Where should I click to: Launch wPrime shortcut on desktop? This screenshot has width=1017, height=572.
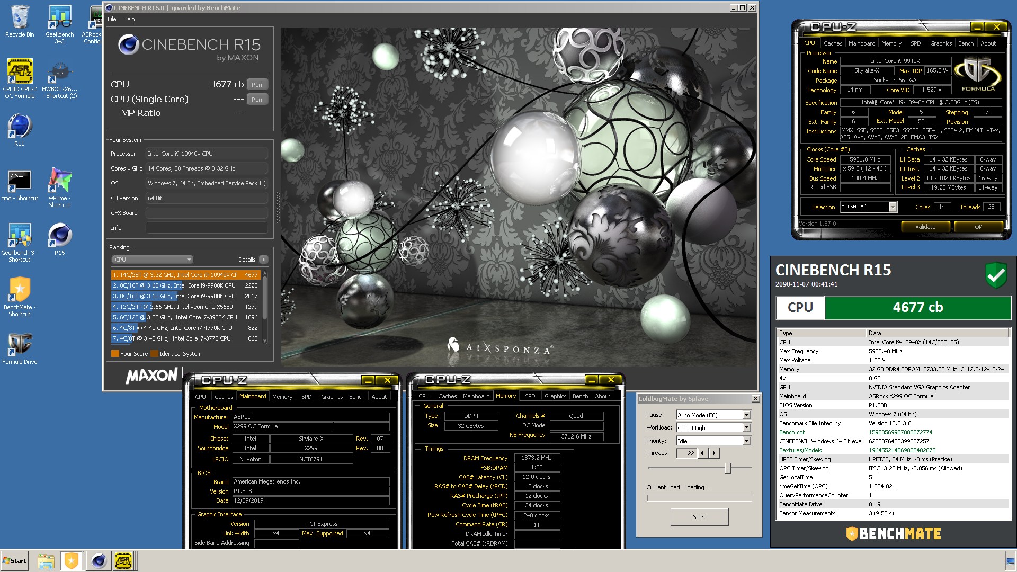coord(59,187)
